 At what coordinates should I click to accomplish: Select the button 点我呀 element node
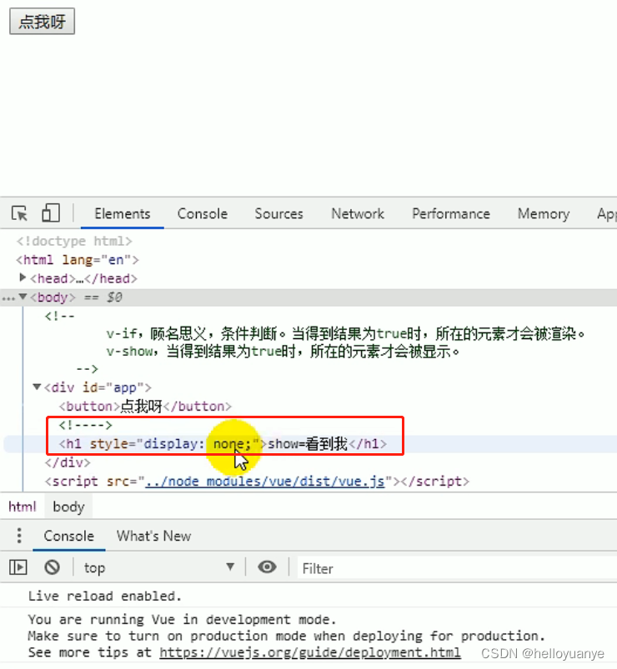(x=145, y=407)
